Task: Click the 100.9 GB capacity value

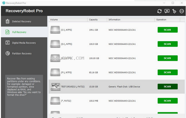Action: point(94,44)
